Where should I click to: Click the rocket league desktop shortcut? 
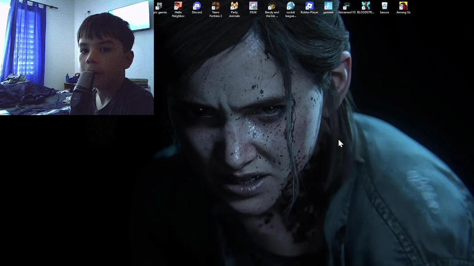(x=291, y=10)
